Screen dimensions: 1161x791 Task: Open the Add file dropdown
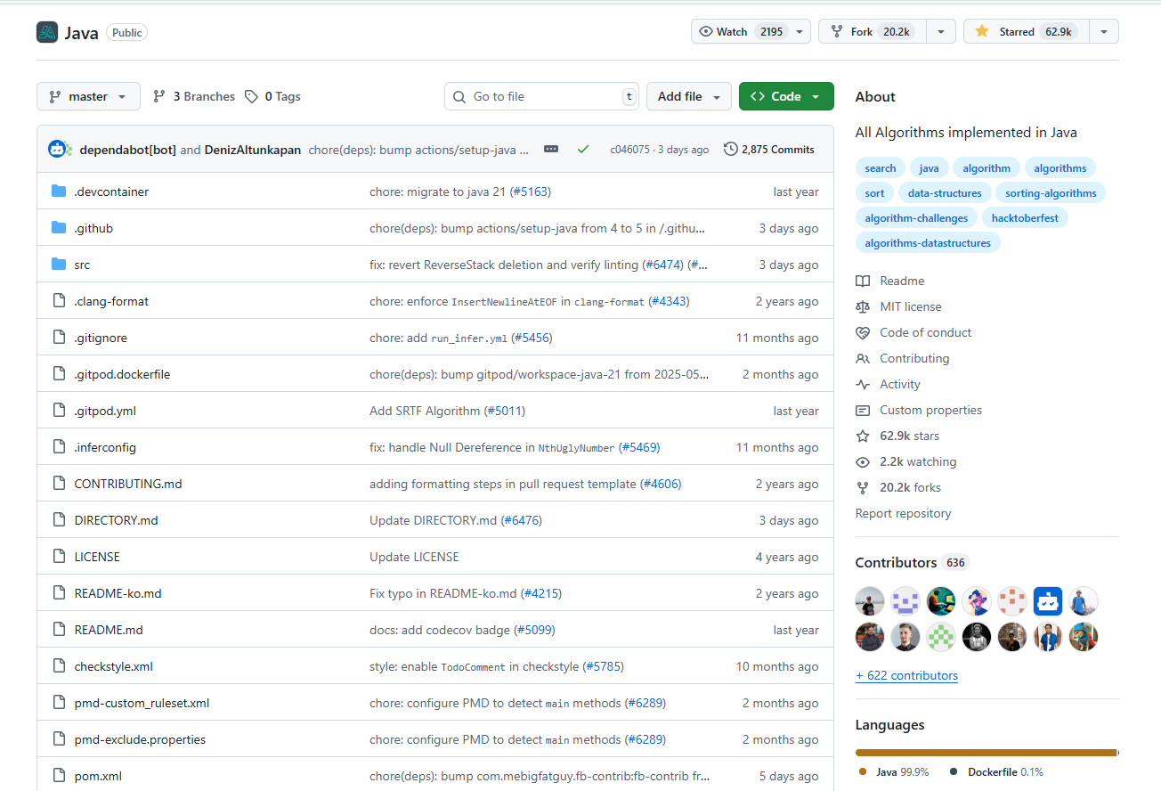click(689, 96)
